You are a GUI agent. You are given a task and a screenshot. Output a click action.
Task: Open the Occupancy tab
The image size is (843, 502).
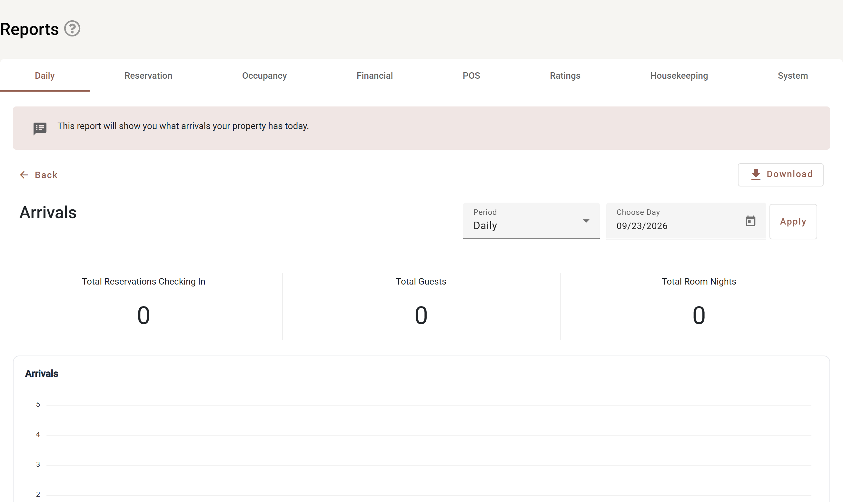pos(264,75)
